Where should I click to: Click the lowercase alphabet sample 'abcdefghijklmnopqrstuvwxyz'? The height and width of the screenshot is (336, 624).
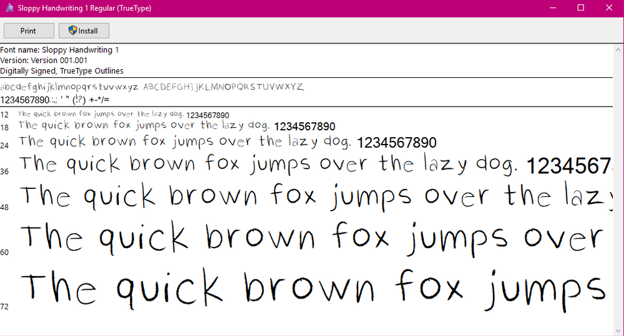[x=69, y=87]
